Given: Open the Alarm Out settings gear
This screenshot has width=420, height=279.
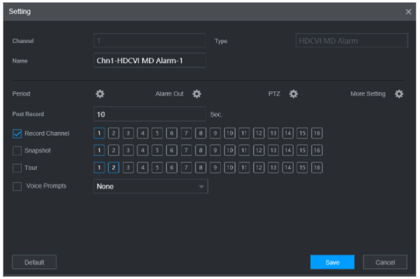Looking at the screenshot, I should [196, 94].
